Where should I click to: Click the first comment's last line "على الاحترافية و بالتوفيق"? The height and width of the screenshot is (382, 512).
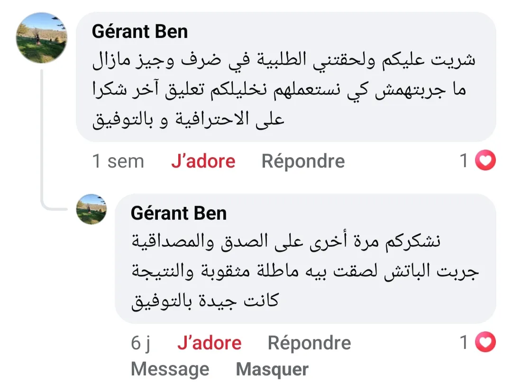click(x=188, y=118)
